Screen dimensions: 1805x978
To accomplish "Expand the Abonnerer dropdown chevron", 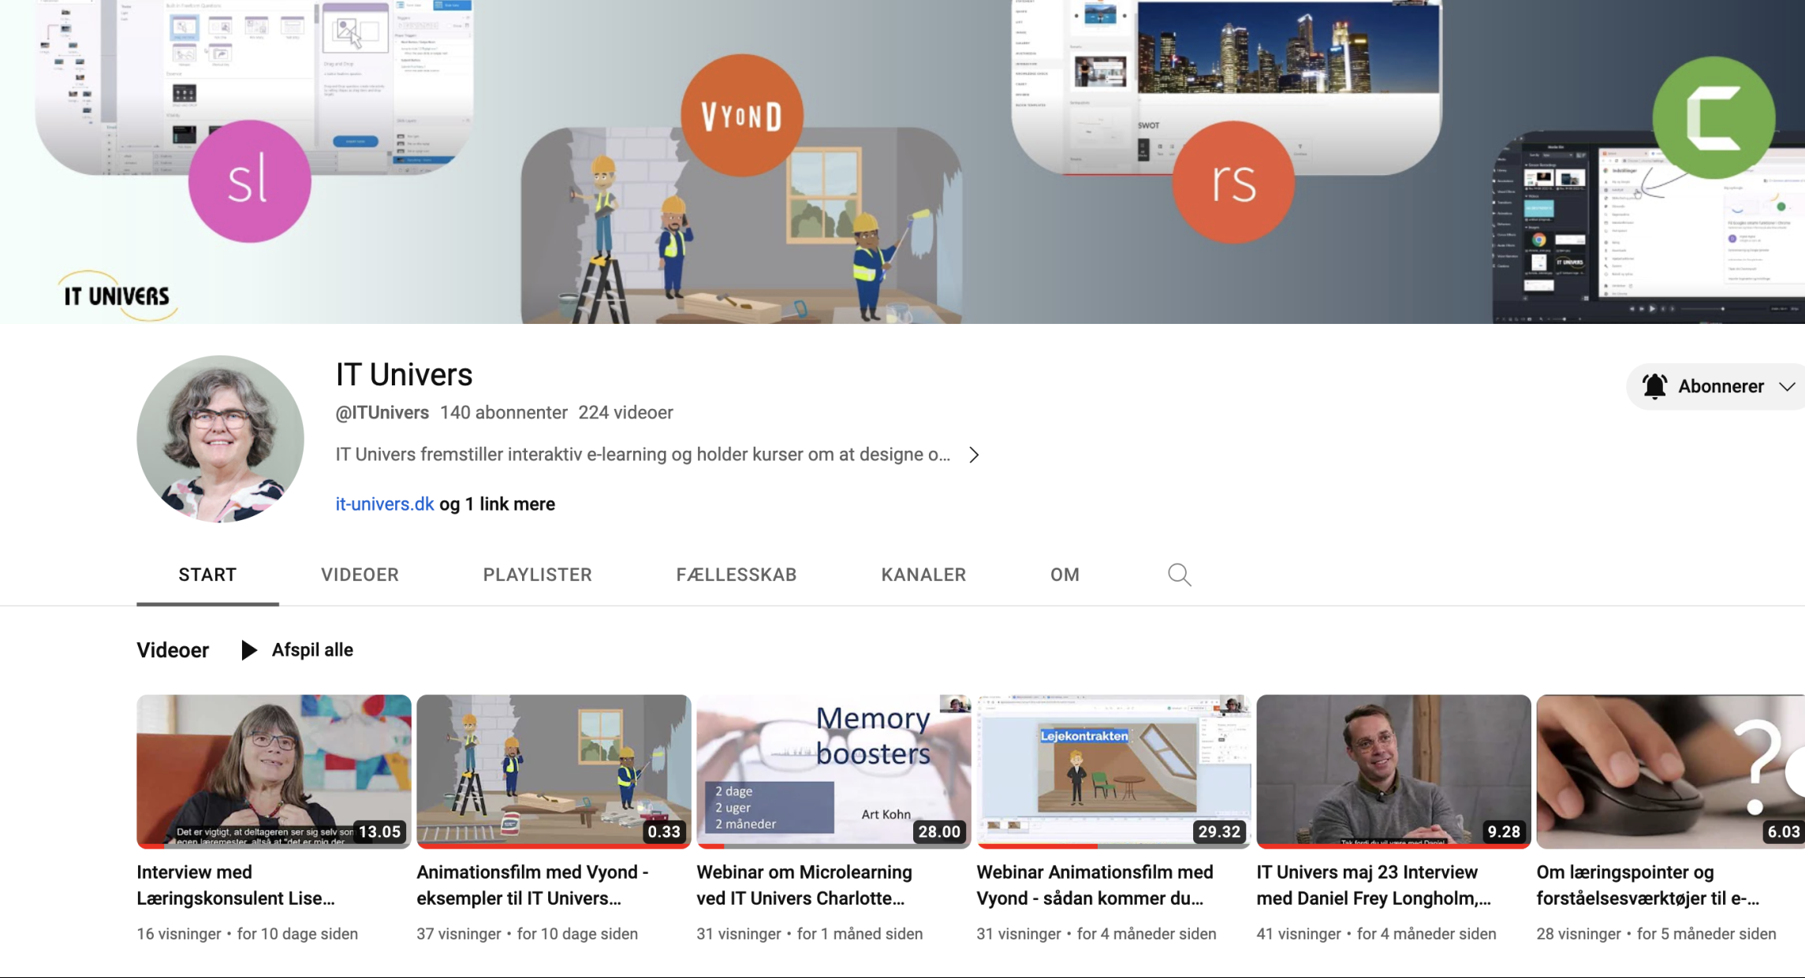I will click(x=1787, y=386).
